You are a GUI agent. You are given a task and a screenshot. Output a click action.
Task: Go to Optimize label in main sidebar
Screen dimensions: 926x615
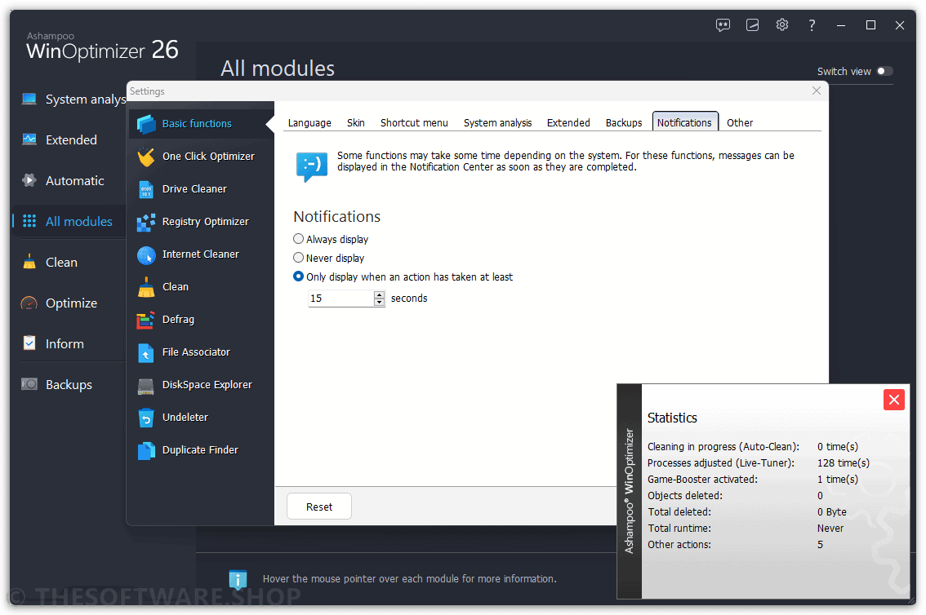click(72, 303)
